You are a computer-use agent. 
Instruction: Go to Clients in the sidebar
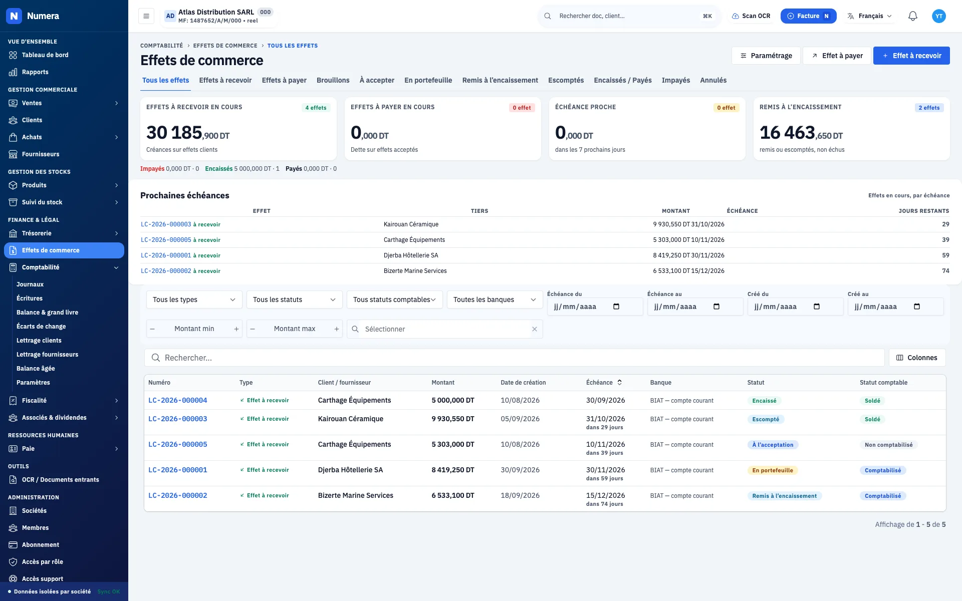coord(64,120)
